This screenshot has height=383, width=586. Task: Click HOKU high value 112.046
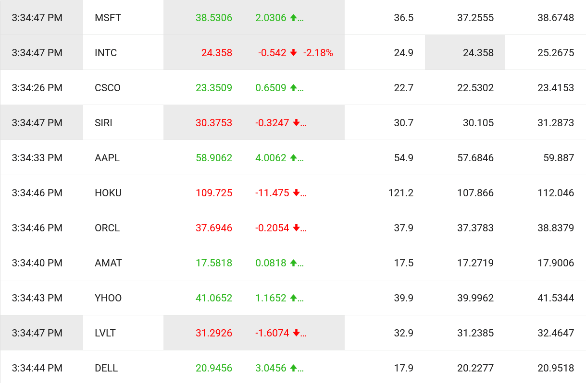tap(556, 193)
